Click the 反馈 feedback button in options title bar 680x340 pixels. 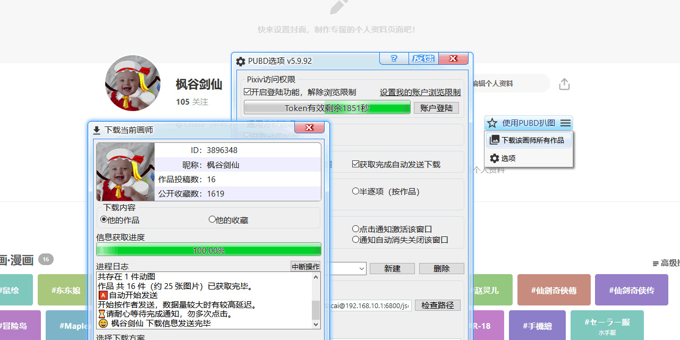click(423, 58)
